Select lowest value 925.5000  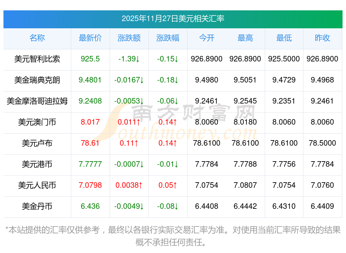click(284, 59)
